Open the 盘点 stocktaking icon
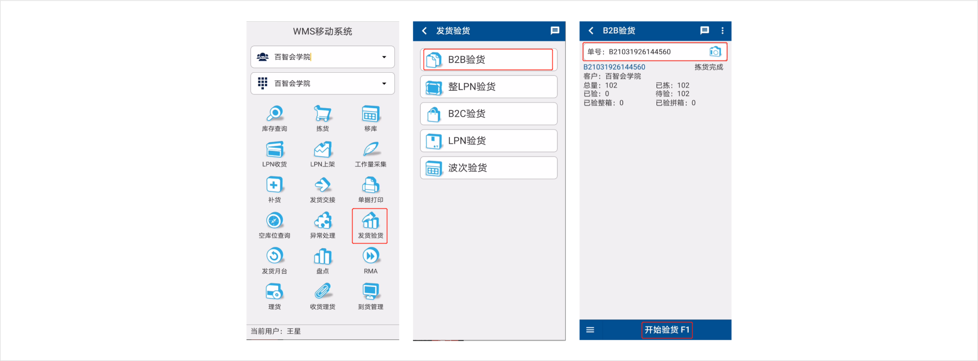Screen dimensions: 978x361 [x=322, y=257]
